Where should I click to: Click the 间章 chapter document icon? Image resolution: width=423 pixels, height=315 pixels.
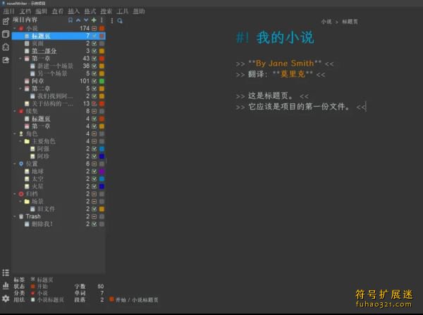[x=27, y=81]
